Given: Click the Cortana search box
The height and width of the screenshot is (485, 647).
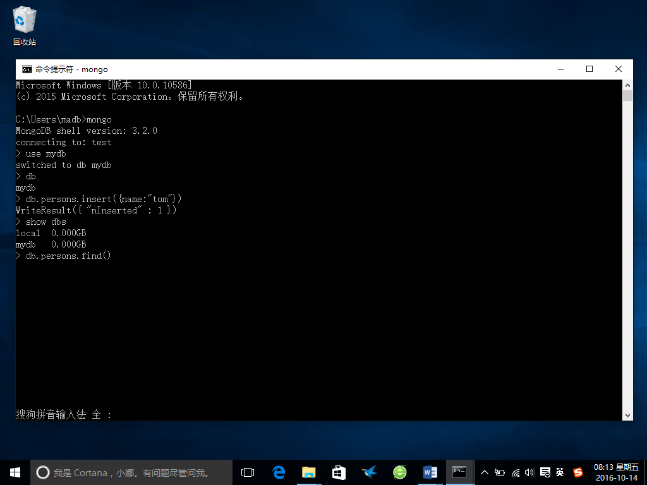Looking at the screenshot, I should pos(131,472).
